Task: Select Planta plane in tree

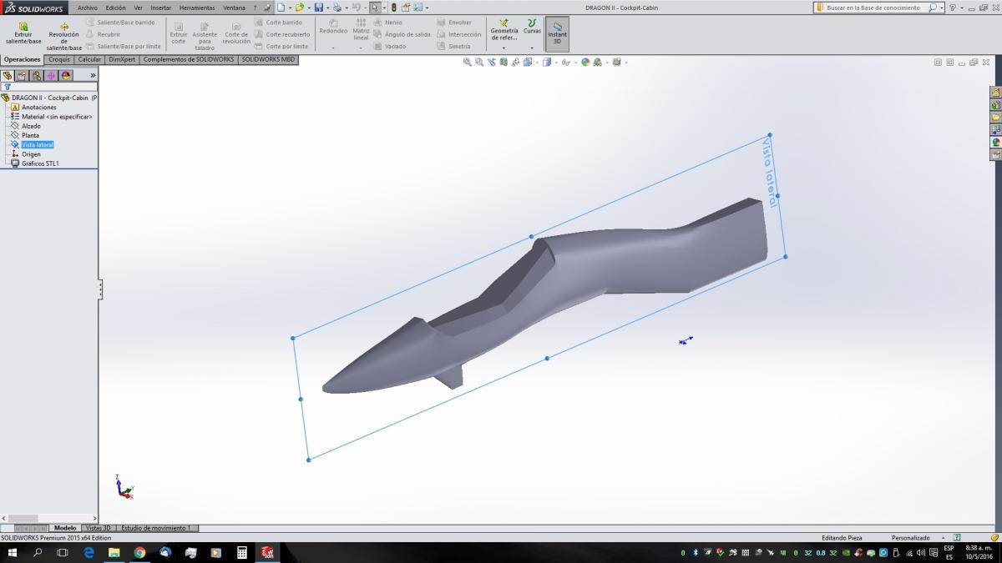Action: pos(30,135)
